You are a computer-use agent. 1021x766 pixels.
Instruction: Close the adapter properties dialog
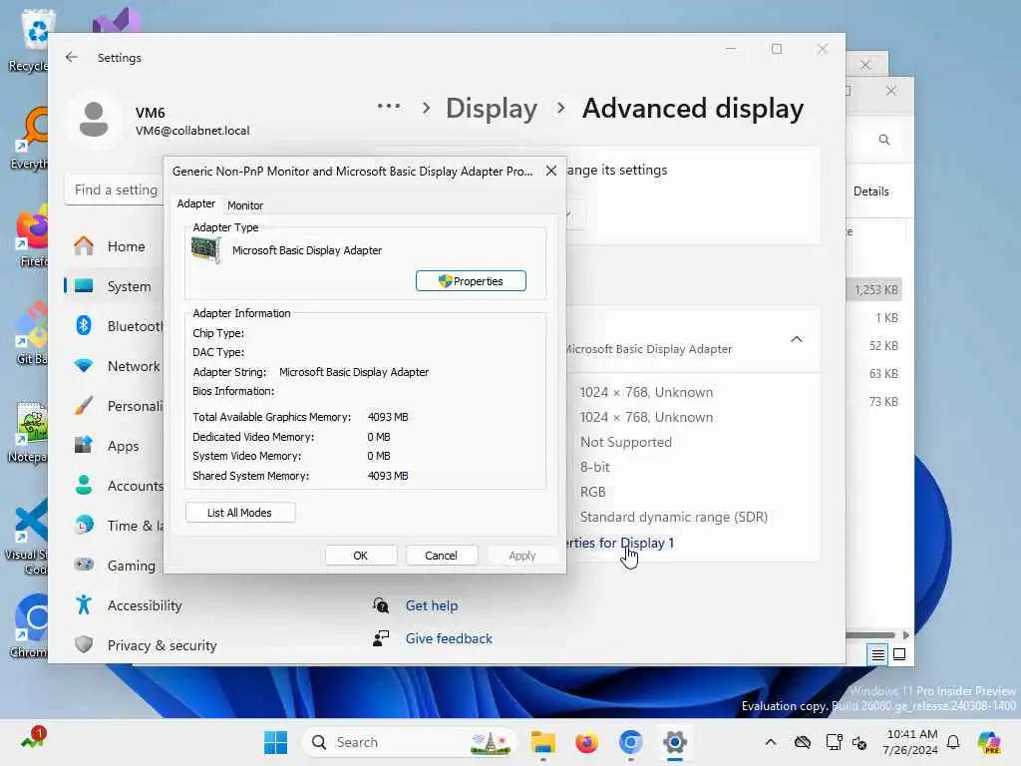click(x=550, y=171)
